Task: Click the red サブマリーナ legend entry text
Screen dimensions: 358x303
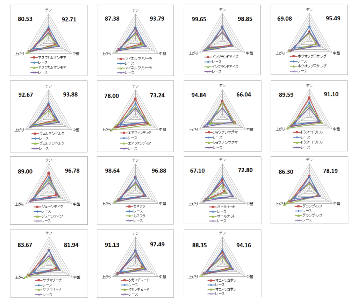Action: pos(52,280)
